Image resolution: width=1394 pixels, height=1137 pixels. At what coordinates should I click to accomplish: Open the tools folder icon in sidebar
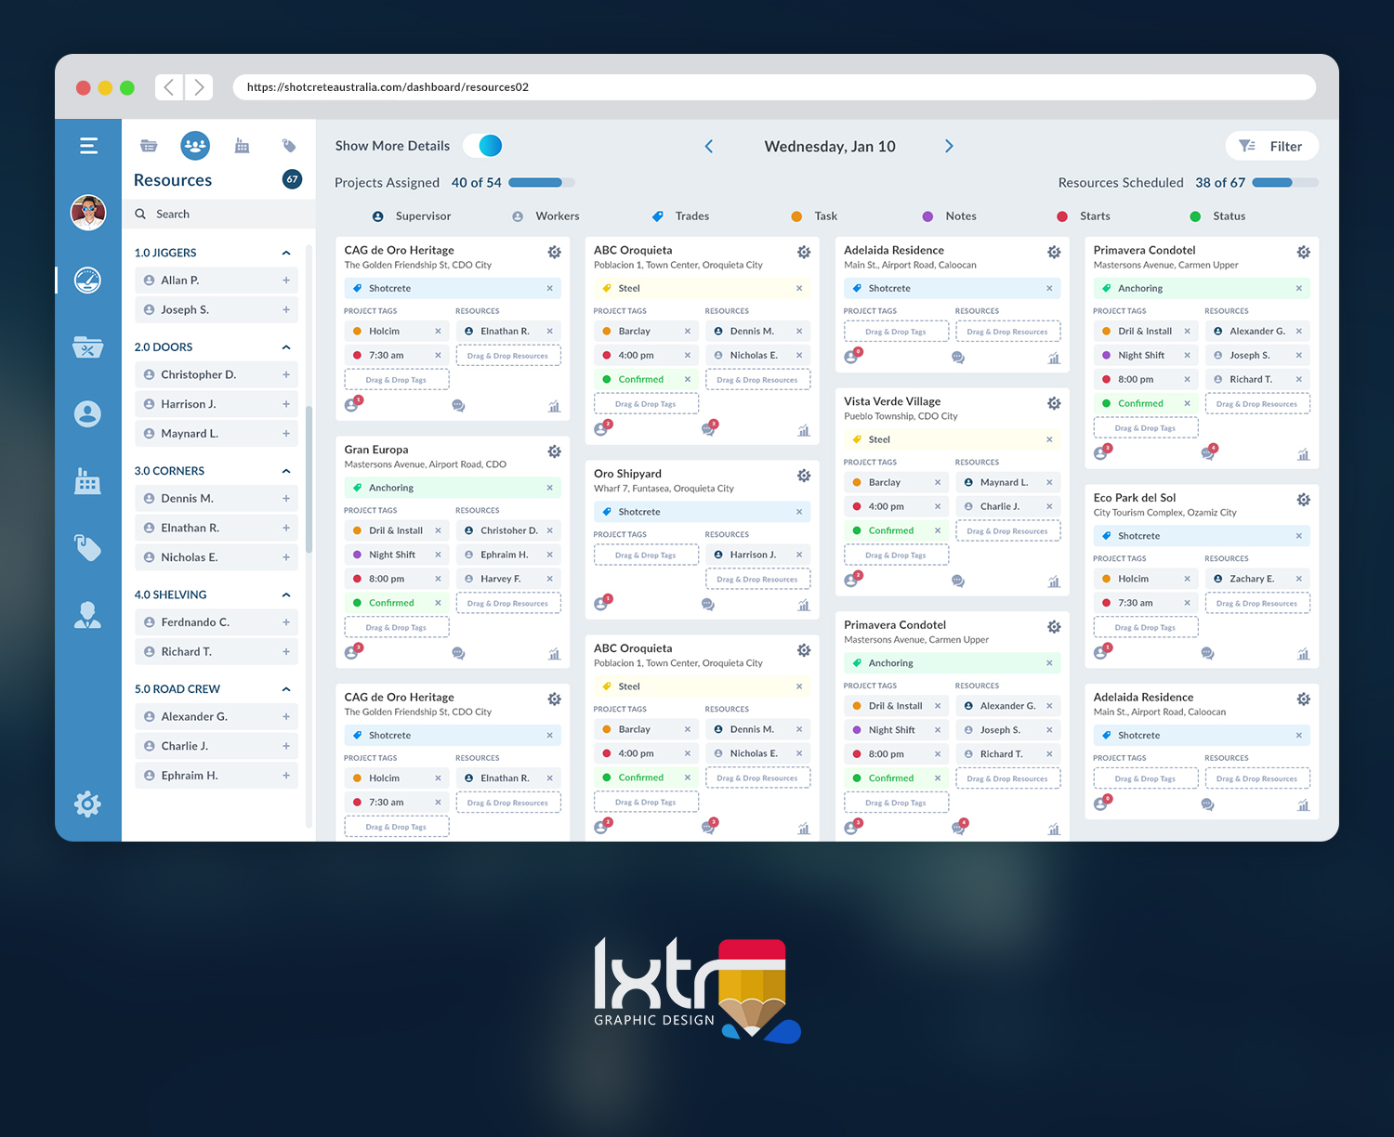[87, 347]
